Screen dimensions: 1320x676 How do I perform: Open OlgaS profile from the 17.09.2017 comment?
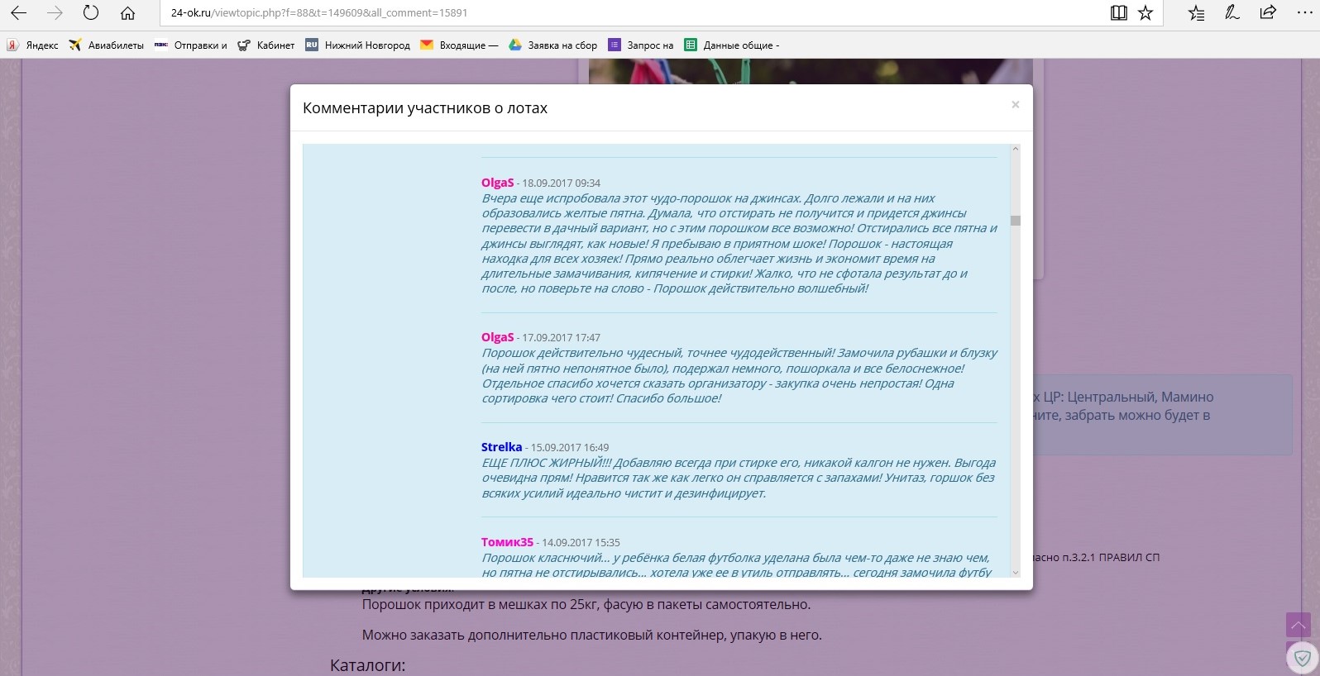pos(498,337)
